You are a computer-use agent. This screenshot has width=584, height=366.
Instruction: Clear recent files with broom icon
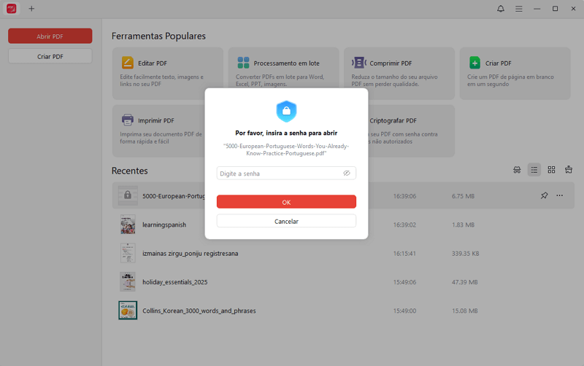pos(569,170)
